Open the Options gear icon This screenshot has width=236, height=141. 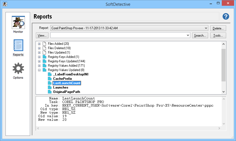[x=18, y=68]
